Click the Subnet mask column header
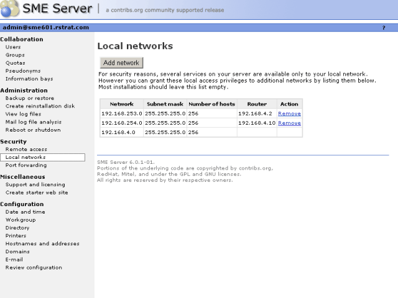Viewport: 398px width, 298px height. click(165, 104)
